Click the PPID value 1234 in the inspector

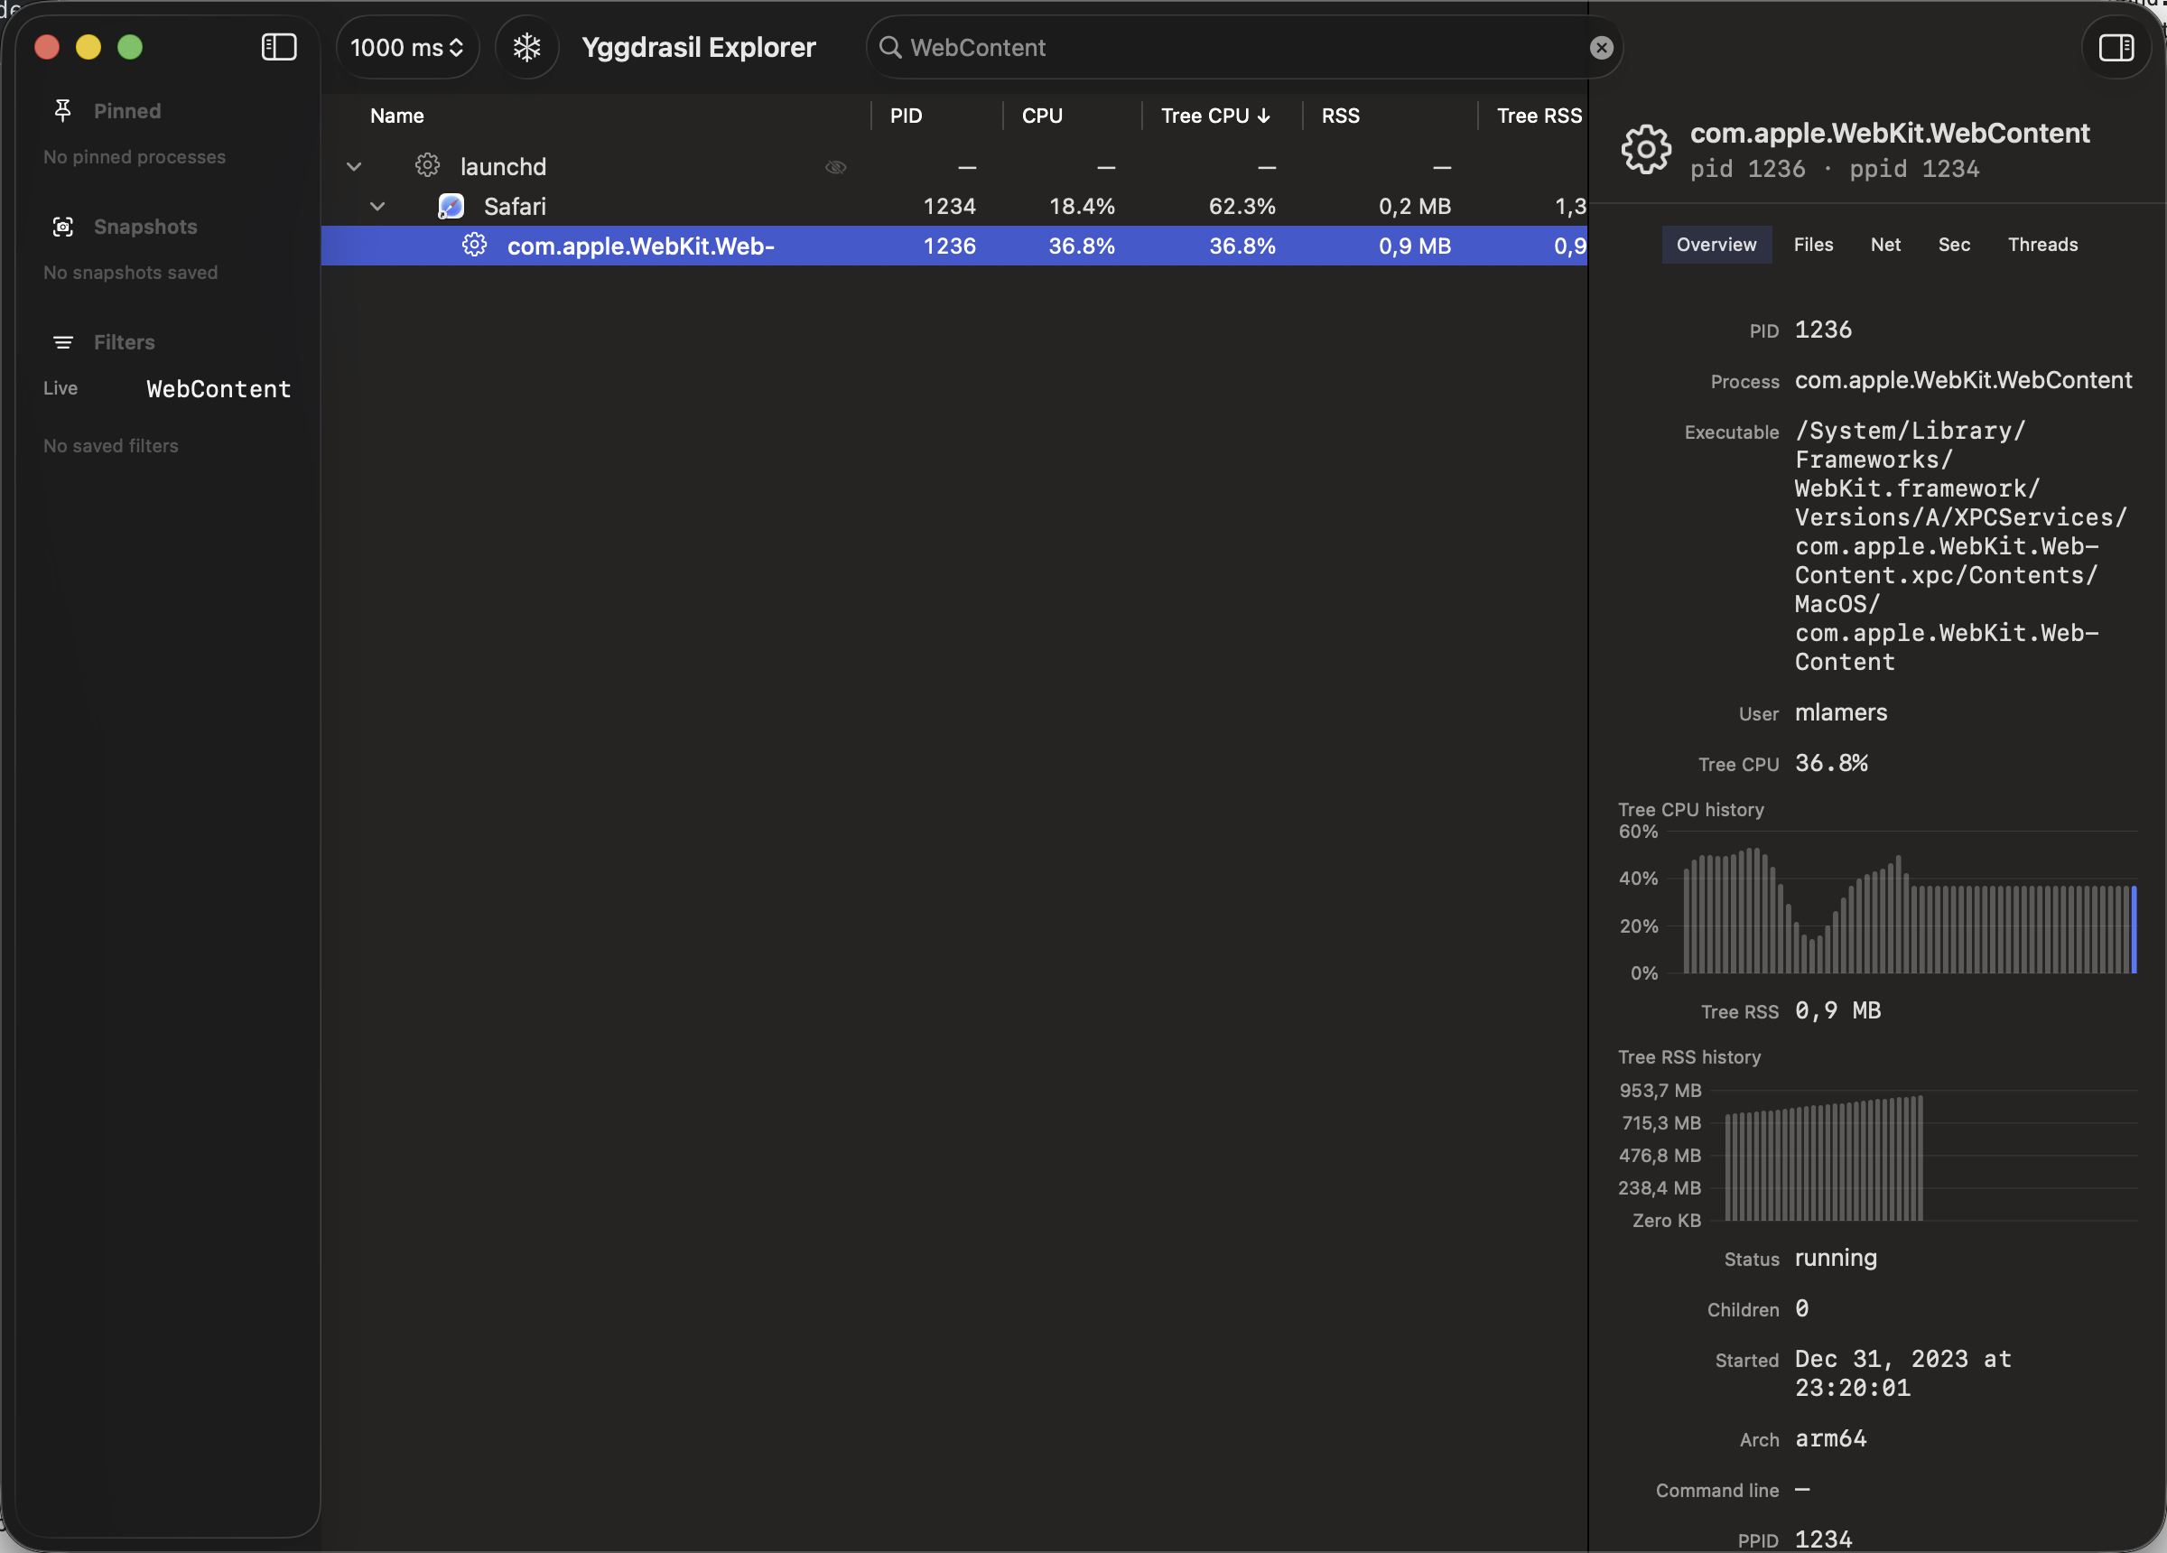pos(1822,1539)
